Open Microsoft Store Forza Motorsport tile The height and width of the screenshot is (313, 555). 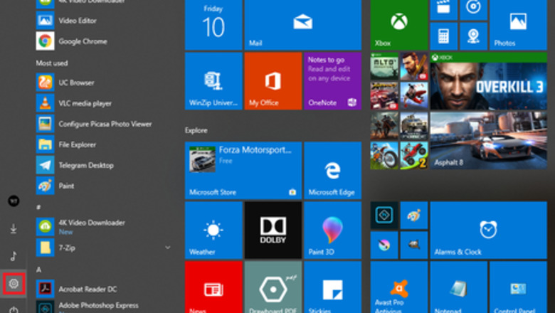(x=243, y=171)
